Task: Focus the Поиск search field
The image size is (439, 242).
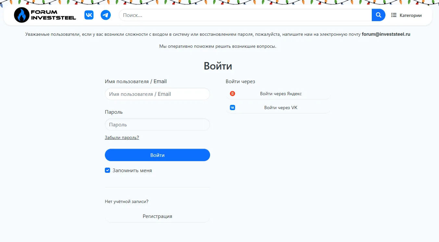Action: (x=245, y=15)
